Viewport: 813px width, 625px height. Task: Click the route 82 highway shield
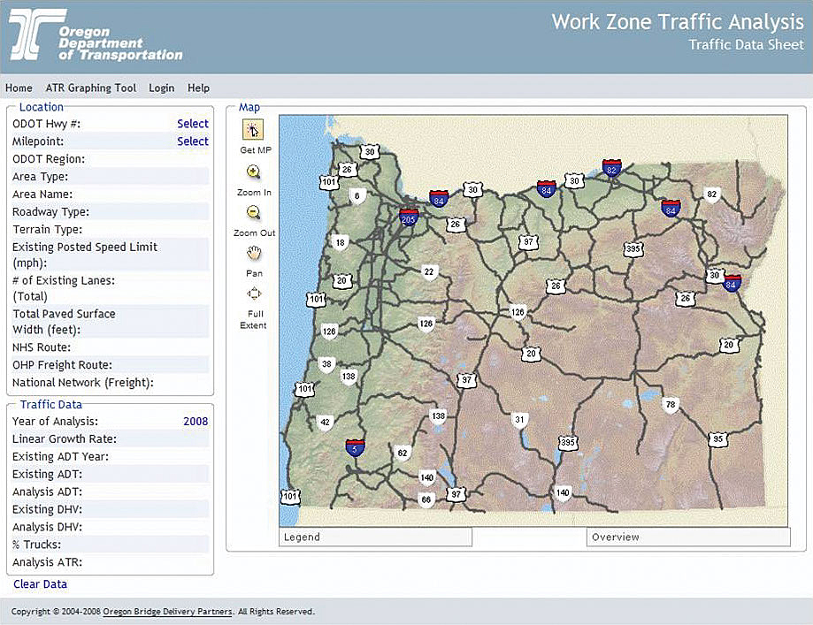point(712,194)
